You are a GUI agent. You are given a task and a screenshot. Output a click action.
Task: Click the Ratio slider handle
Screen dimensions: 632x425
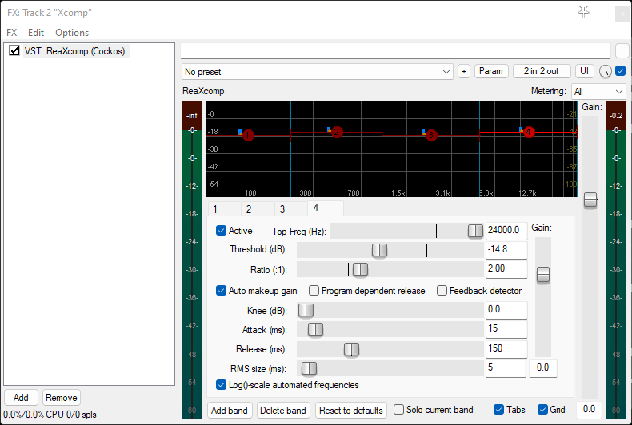[x=360, y=269]
